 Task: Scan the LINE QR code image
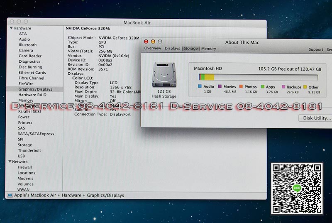tap(297, 188)
